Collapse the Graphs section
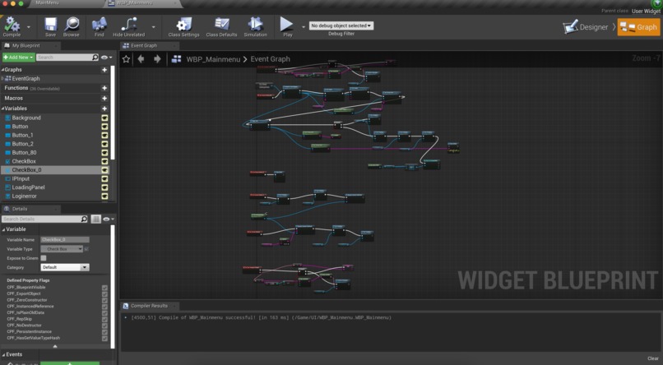Viewport: 663px width, 365px height. [2, 70]
